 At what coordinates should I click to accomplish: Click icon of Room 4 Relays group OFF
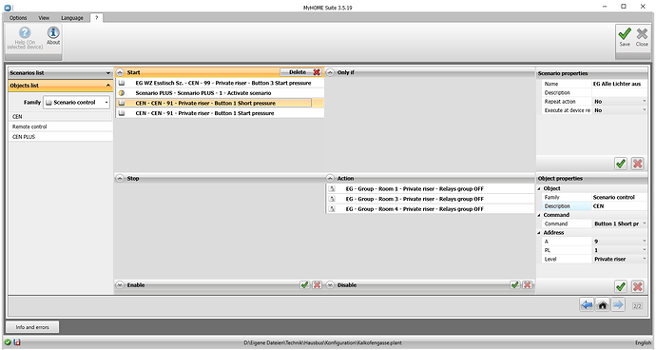[x=332, y=209]
